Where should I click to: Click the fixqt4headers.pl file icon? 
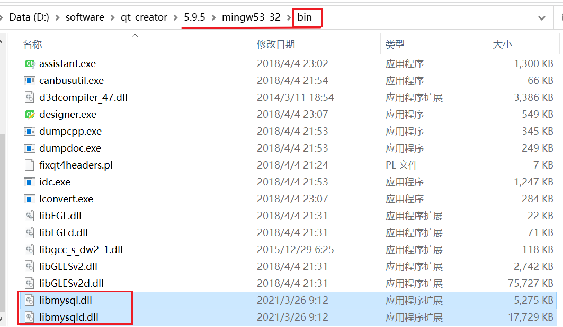click(x=30, y=165)
